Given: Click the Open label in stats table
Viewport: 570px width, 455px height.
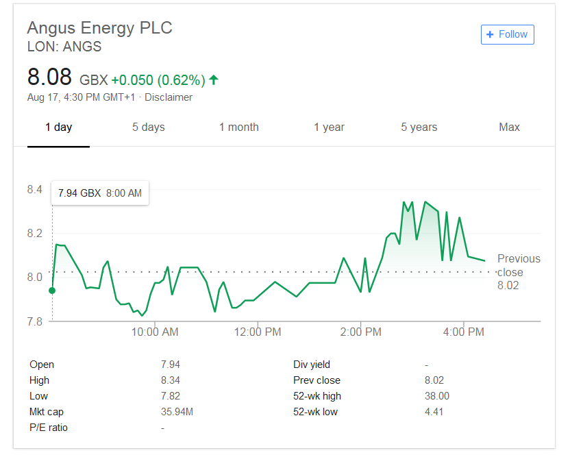Looking at the screenshot, I should pos(42,365).
